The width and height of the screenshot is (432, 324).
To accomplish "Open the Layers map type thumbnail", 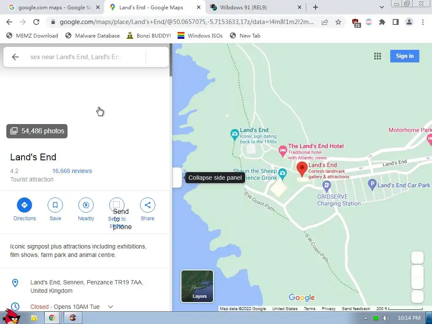I will 197,286.
